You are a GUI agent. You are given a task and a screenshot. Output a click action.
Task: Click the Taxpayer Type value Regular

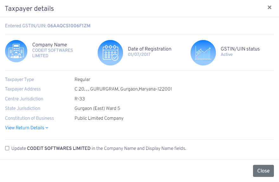(82, 79)
